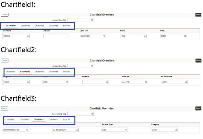Viewport: 203px width, 139px height.
Task: Click into the empty Alt Acct input
Action: pos(55,36)
